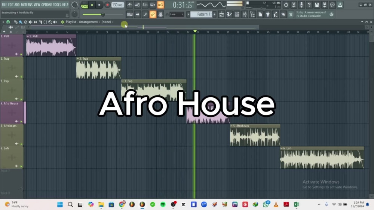374x210 pixels.
Task: Expand pattern menu arrow before Pattern 1
Action: click(188, 15)
